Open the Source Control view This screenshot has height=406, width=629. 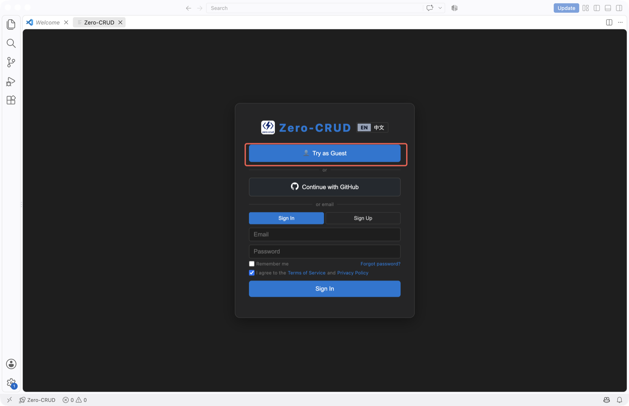(11, 62)
